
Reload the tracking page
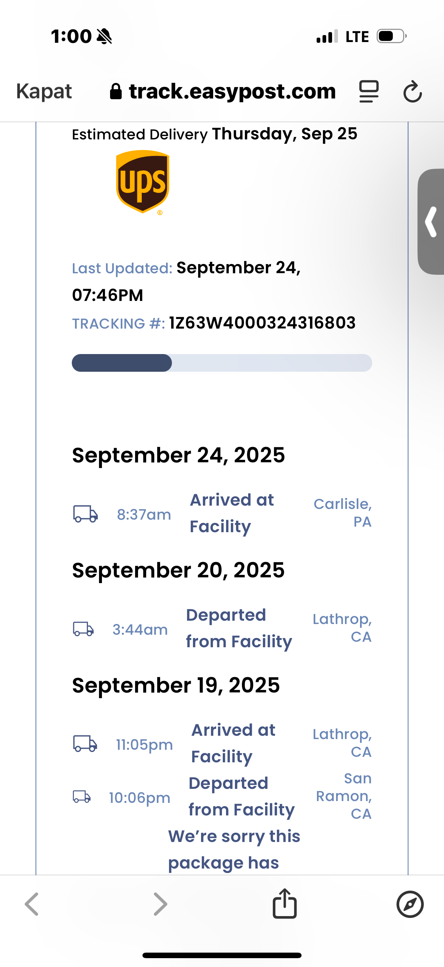413,91
